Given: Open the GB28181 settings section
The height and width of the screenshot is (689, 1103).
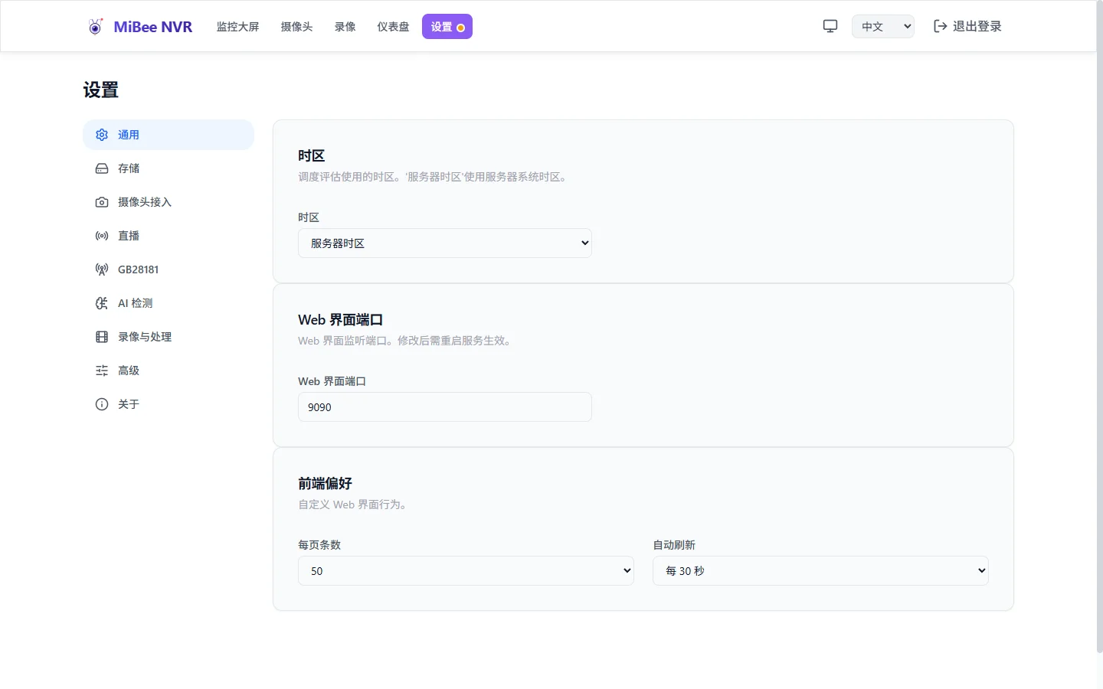Looking at the screenshot, I should tap(169, 269).
